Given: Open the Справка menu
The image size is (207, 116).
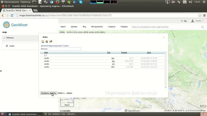Looking at the screenshot, I should [124, 26].
